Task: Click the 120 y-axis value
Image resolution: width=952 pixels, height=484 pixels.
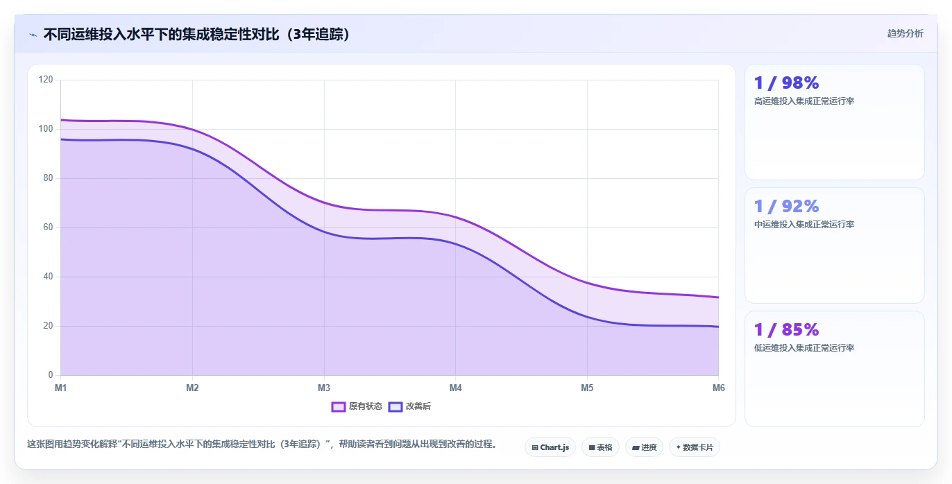Action: coord(46,80)
